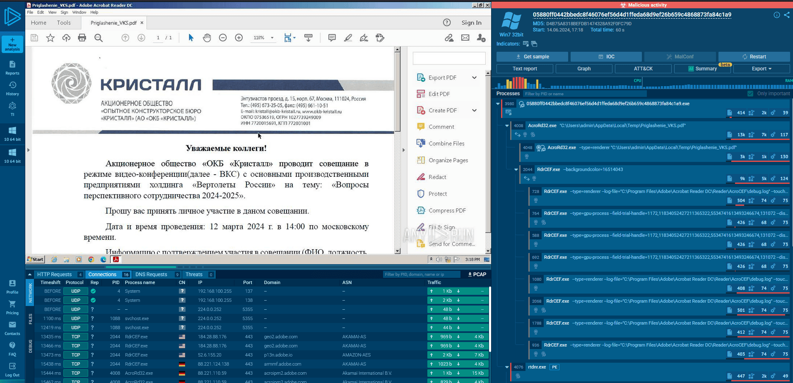This screenshot has height=383, width=793.
Task: Click Sign In in Acrobat Reader
Action: 471,23
